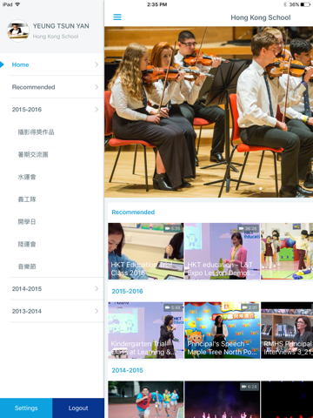The image size is (313, 418).
Task: Tap the Bluetooth status icon
Action: click(x=285, y=4)
